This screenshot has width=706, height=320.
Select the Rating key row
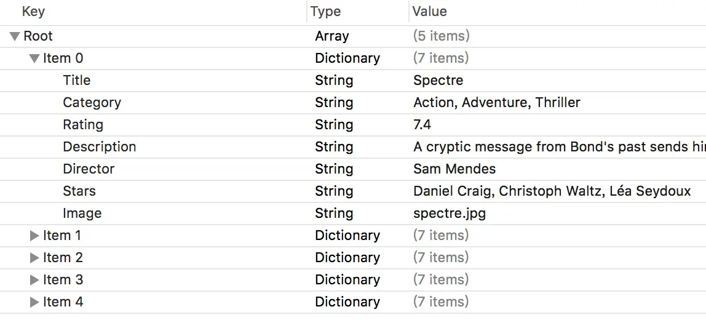click(83, 125)
